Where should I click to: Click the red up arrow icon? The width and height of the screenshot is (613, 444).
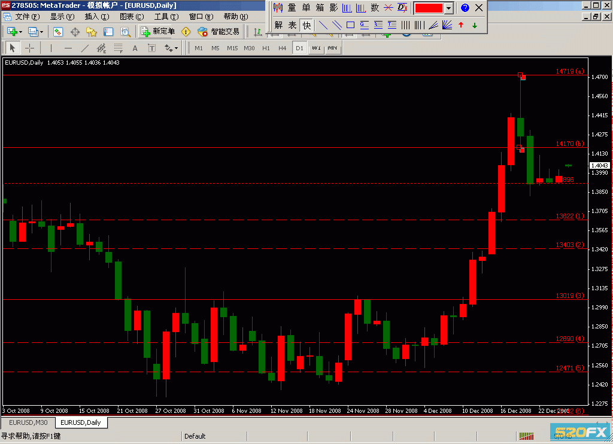click(461, 25)
